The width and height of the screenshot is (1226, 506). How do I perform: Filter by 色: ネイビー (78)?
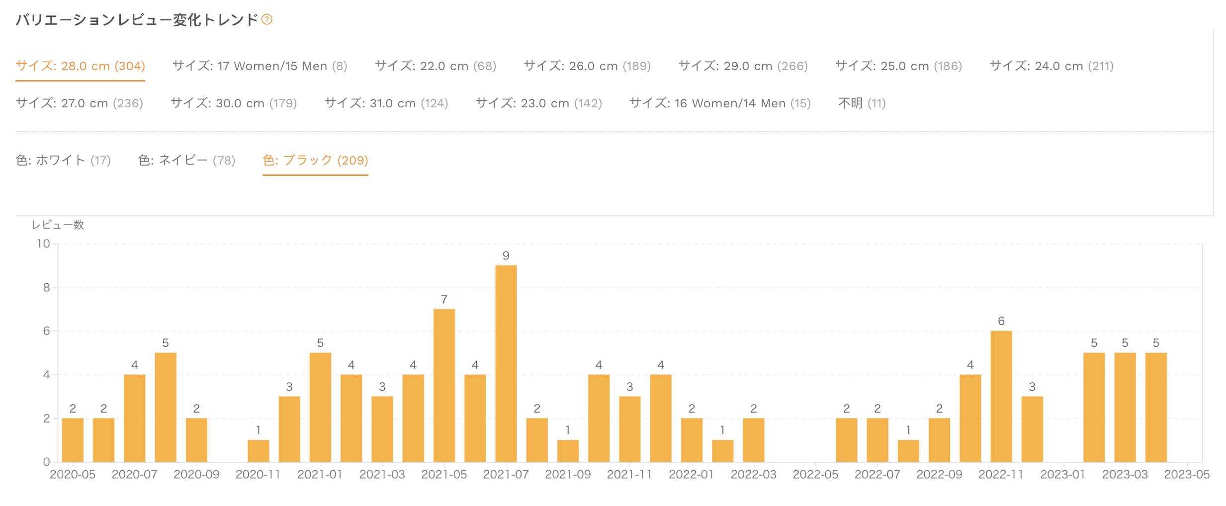[x=187, y=161]
